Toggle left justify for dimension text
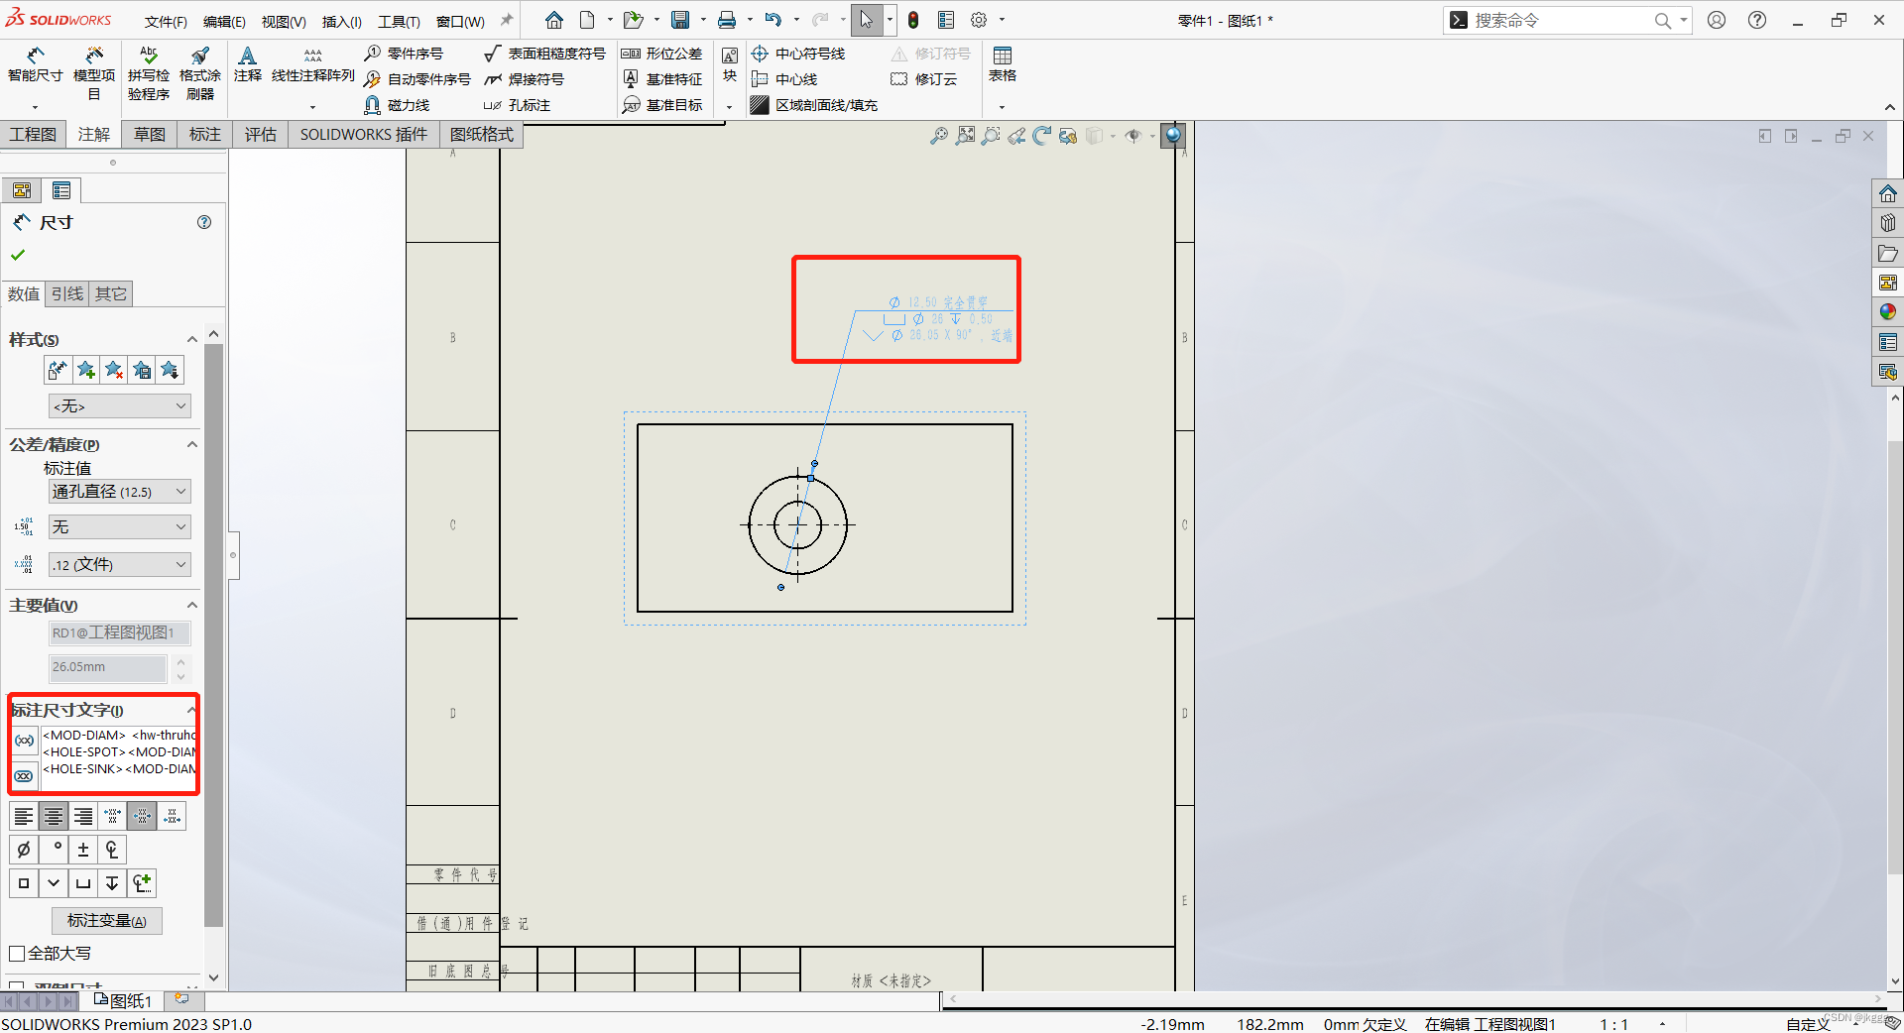Screen dimensions: 1904x1033 click(x=24, y=816)
